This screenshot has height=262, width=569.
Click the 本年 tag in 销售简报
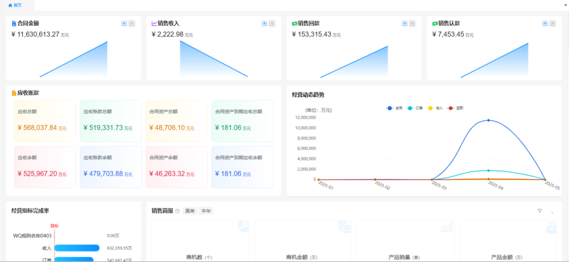point(206,211)
